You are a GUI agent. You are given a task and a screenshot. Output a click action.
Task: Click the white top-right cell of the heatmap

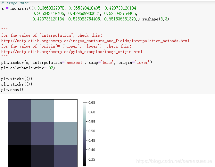(66, 111)
